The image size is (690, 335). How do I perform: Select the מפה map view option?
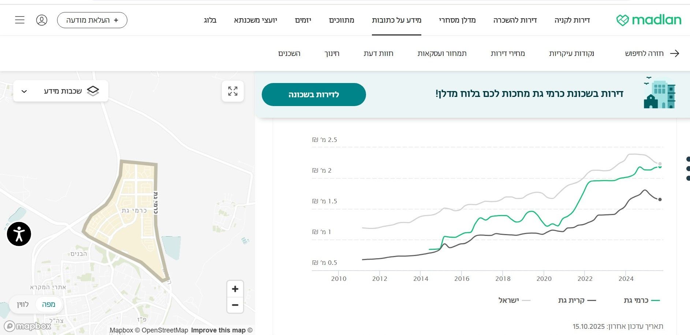[x=48, y=304]
